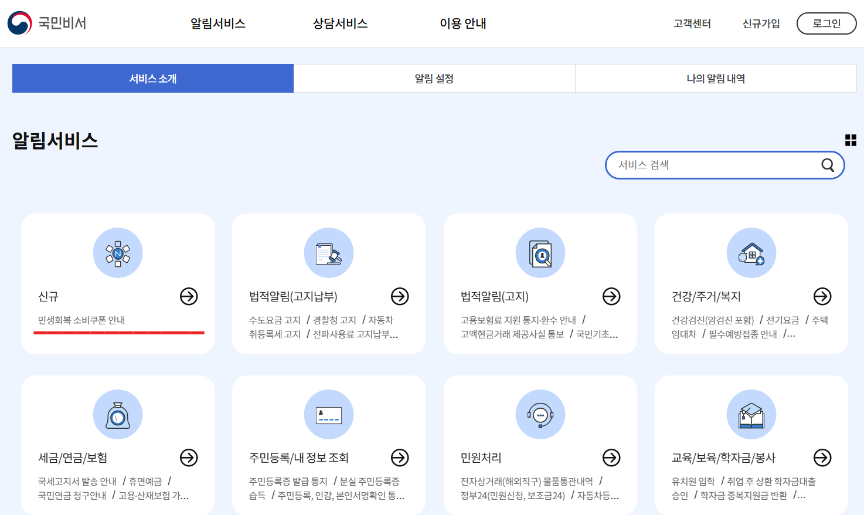Open the 이용 안내 menu
The width and height of the screenshot is (864, 515).
tap(462, 25)
